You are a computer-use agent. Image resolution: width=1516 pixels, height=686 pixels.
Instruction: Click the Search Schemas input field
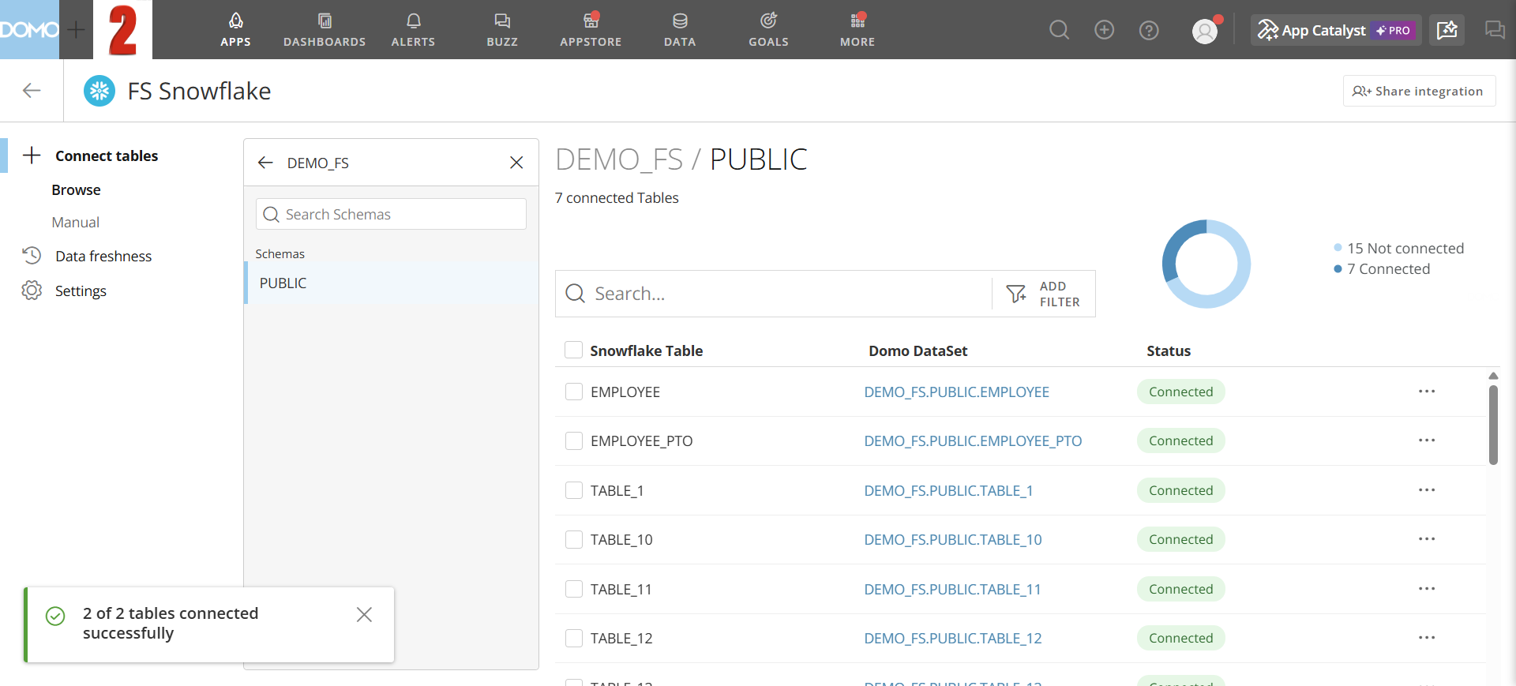coord(391,214)
